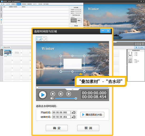Collapse the preview panel chevron below progress bar
The height and width of the screenshot is (136, 145).
[72, 89]
